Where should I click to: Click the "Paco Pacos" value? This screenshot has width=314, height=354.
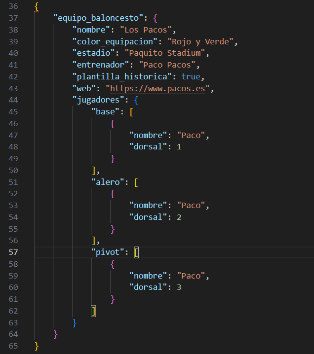(167, 65)
